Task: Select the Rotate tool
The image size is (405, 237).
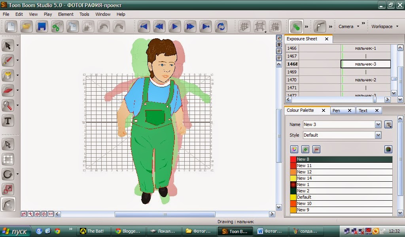Action: pos(7,174)
